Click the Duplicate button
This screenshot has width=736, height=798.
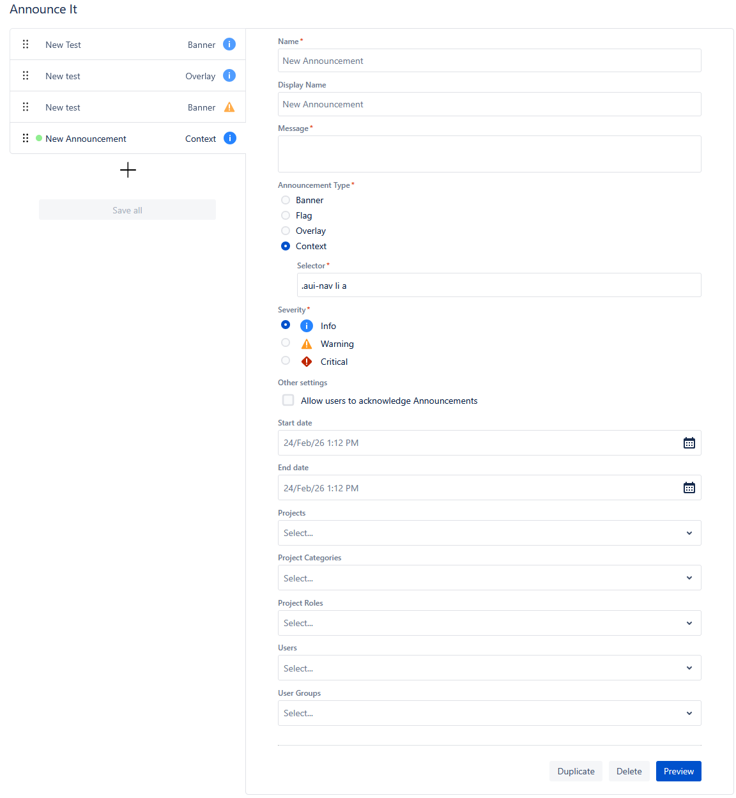pos(576,771)
